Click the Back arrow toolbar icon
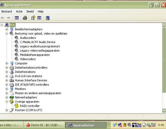Screen dimensions: 166x129 coord(2,18)
